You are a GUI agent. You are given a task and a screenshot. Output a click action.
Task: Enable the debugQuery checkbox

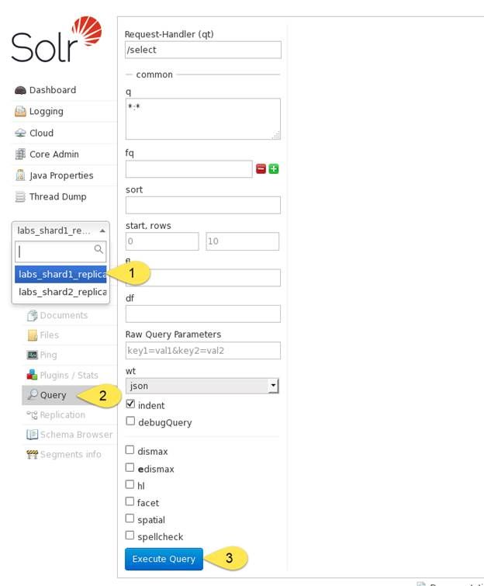tap(130, 421)
